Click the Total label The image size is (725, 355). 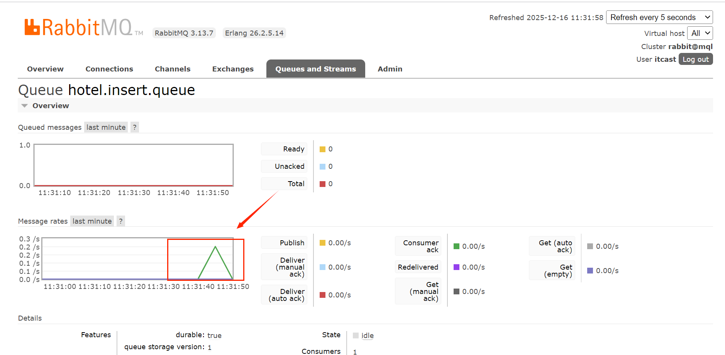point(285,184)
